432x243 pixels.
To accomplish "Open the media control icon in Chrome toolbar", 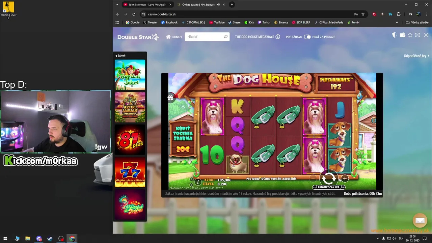I will pyautogui.click(x=410, y=14).
